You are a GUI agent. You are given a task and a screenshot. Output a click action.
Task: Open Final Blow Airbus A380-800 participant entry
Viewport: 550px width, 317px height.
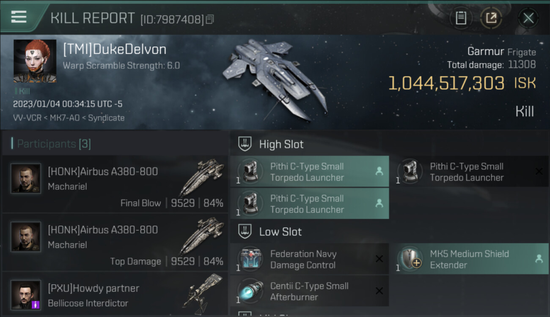click(115, 184)
